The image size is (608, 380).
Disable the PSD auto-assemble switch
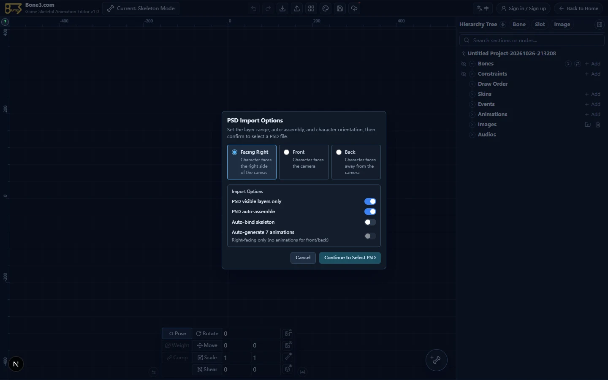[x=370, y=212]
